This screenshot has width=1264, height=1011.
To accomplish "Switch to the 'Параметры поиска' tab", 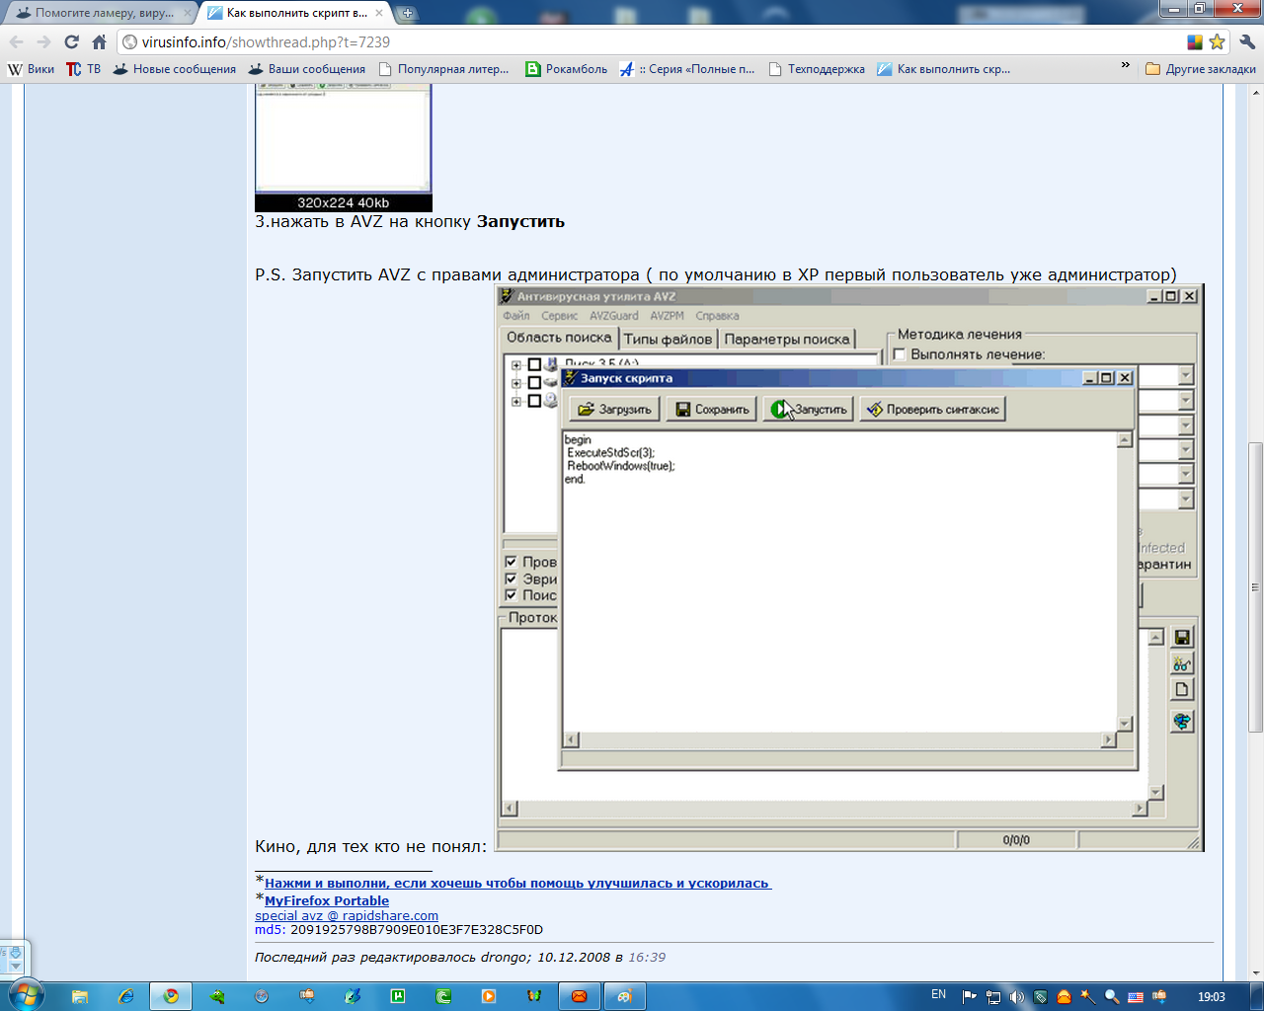I will 787,339.
